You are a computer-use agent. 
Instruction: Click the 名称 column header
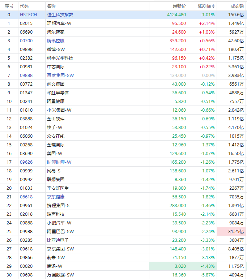pyautogui.click(x=51, y=6)
